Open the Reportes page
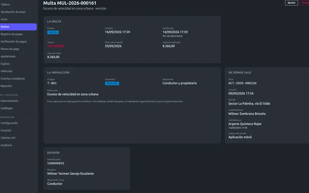The image size is (309, 193). pyautogui.click(x=6, y=86)
